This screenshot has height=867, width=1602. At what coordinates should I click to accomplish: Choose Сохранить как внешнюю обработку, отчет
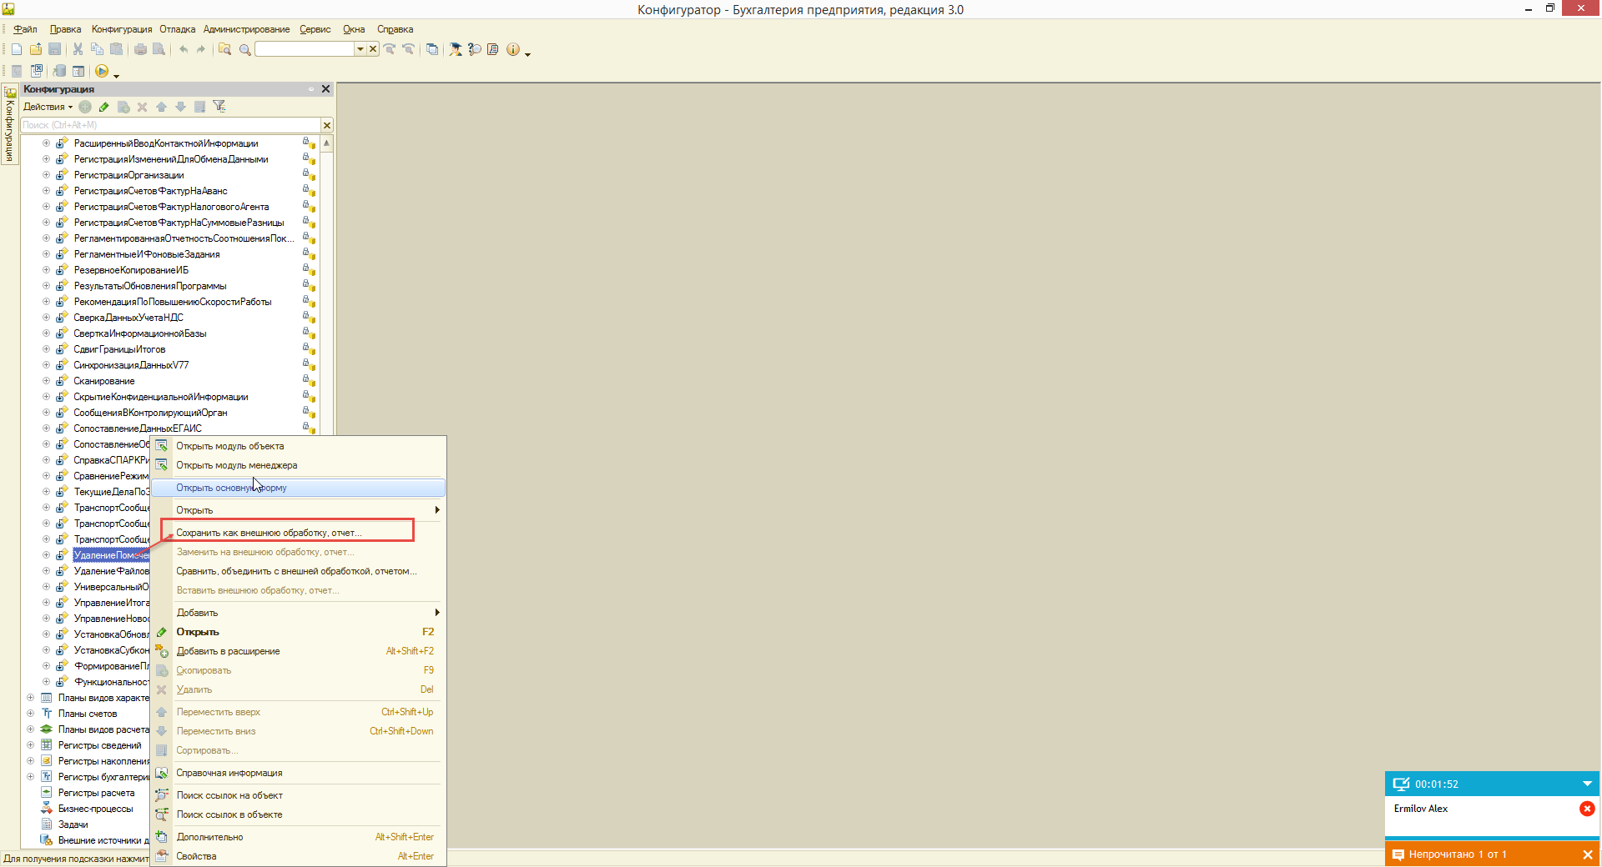click(x=269, y=533)
